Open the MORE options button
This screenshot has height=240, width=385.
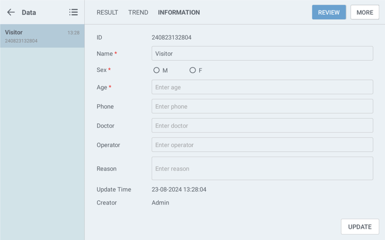[365, 12]
